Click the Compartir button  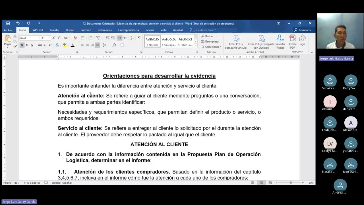(x=303, y=30)
